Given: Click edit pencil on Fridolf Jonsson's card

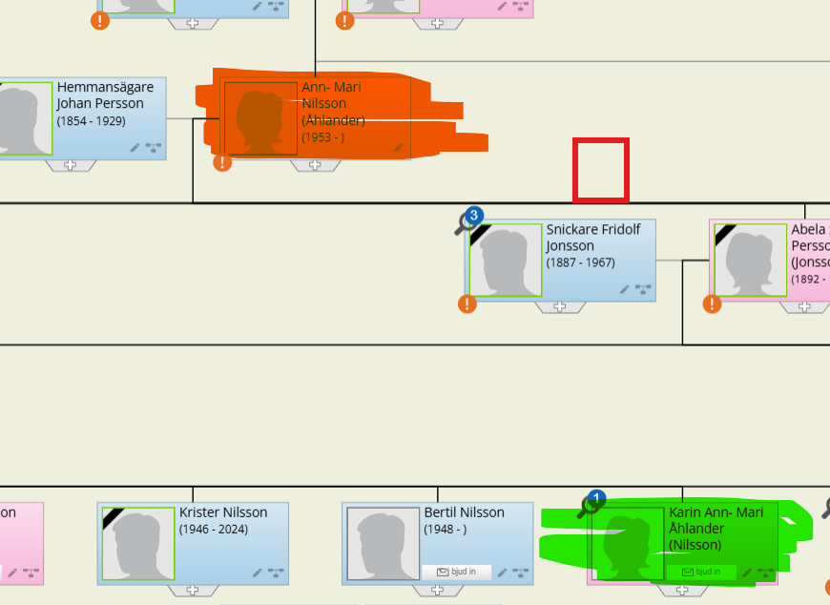Looking at the screenshot, I should tap(625, 289).
